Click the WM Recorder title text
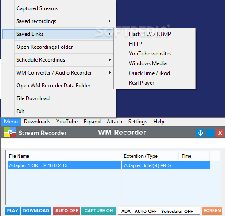 (122, 132)
